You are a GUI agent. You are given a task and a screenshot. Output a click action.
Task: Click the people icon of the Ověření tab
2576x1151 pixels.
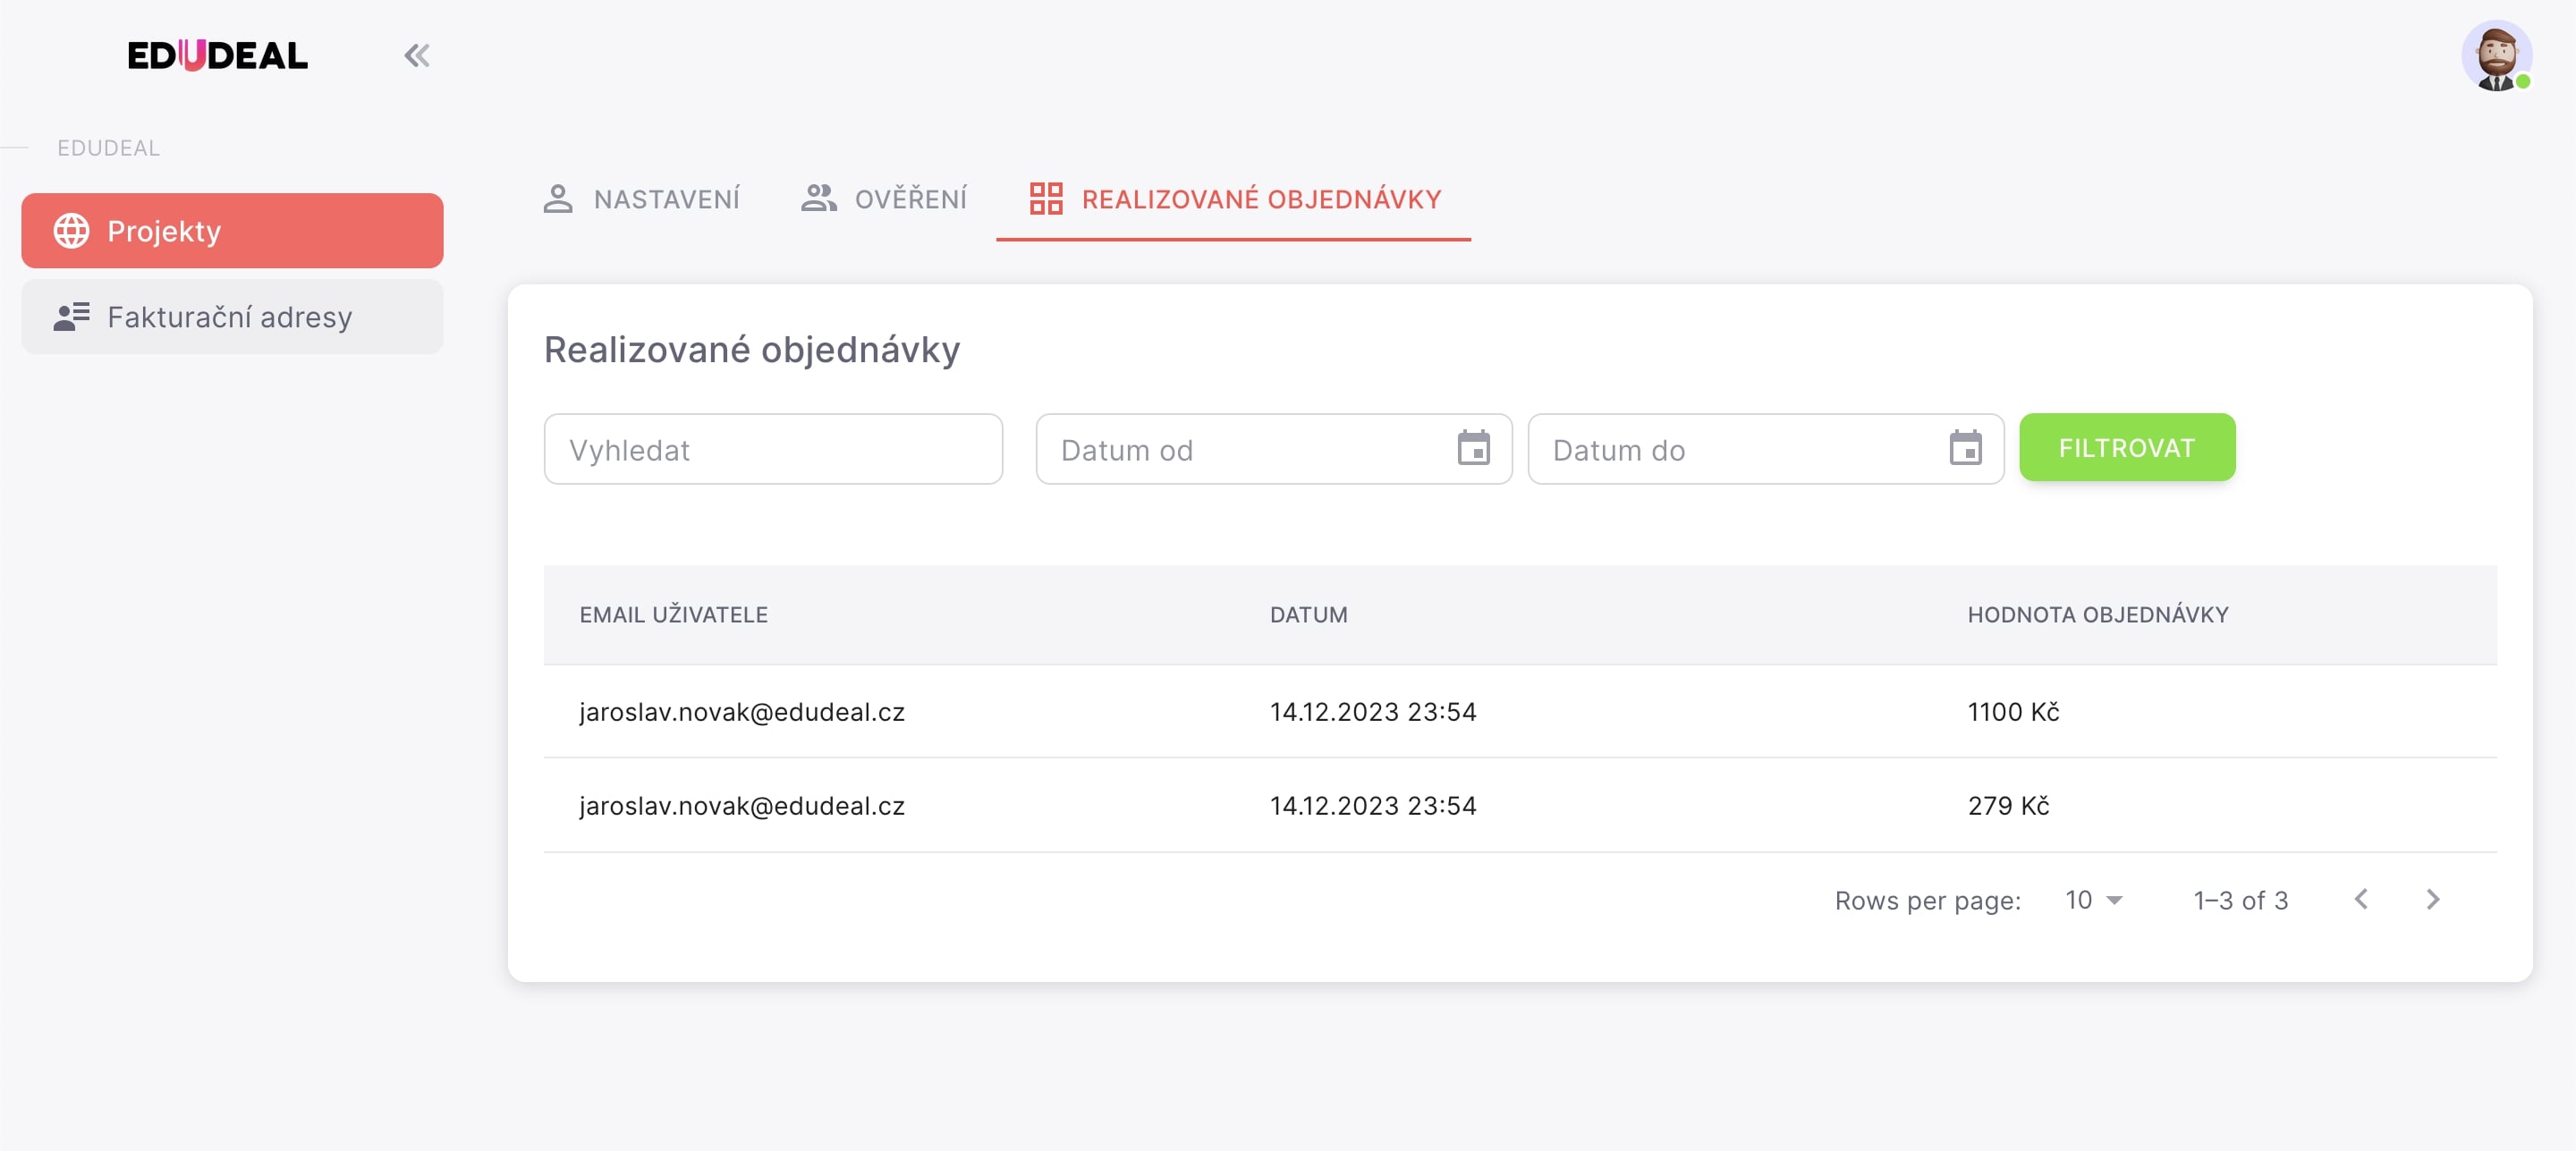pyautogui.click(x=819, y=199)
